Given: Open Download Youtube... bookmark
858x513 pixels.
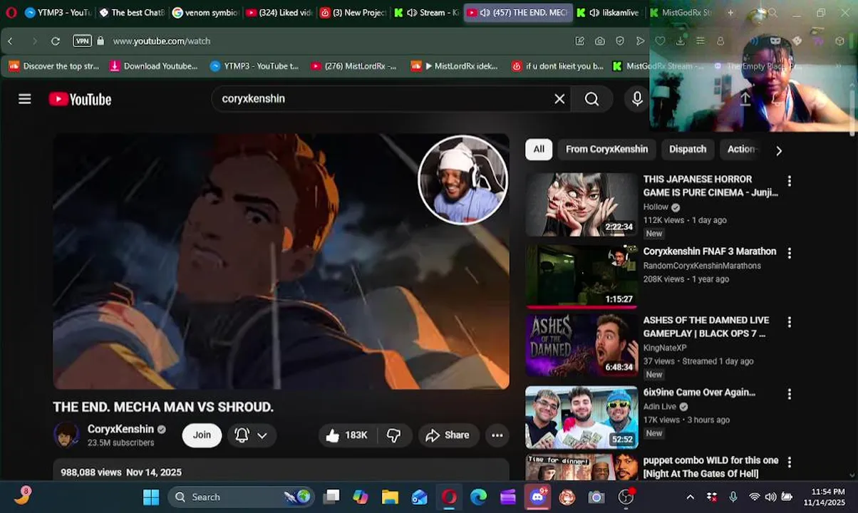Looking at the screenshot, I should pos(153,66).
